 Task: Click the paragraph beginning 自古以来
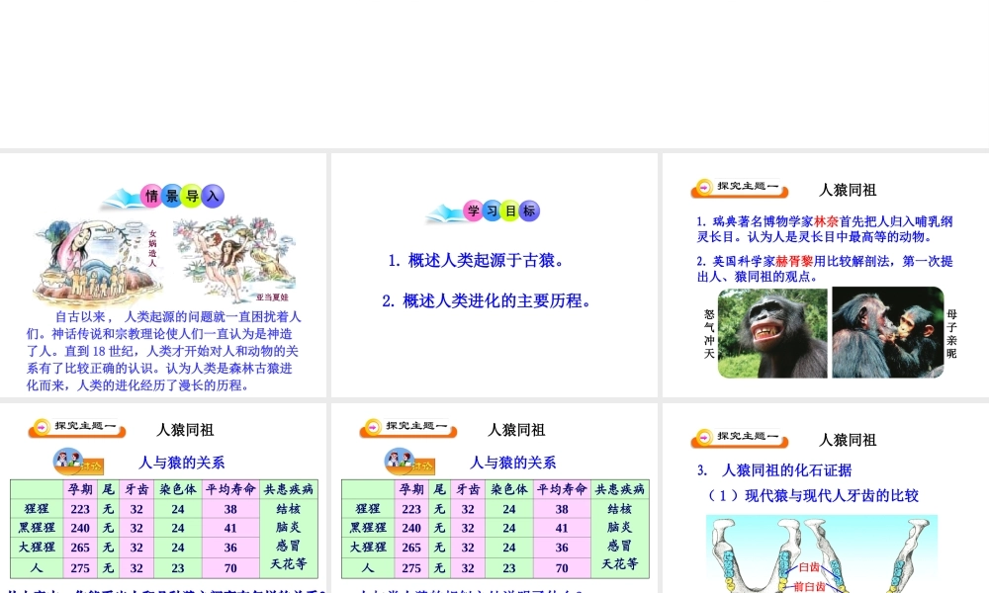tap(163, 351)
